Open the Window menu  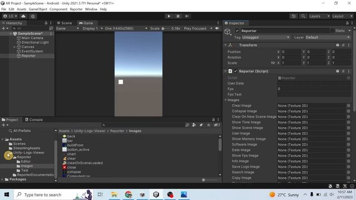pos(91,9)
